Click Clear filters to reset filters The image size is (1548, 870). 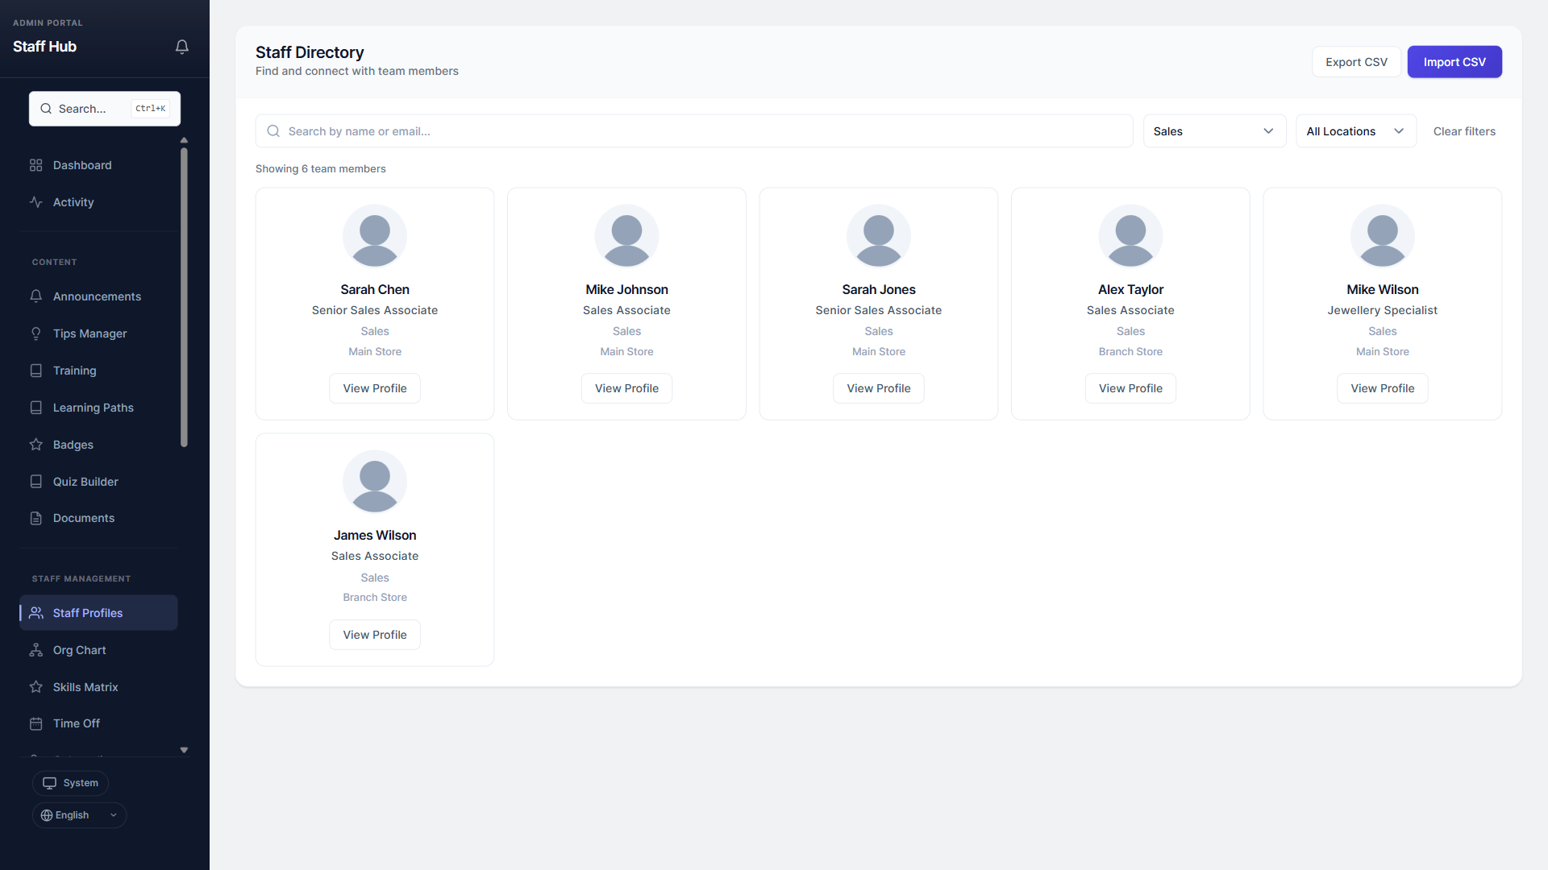(x=1464, y=130)
